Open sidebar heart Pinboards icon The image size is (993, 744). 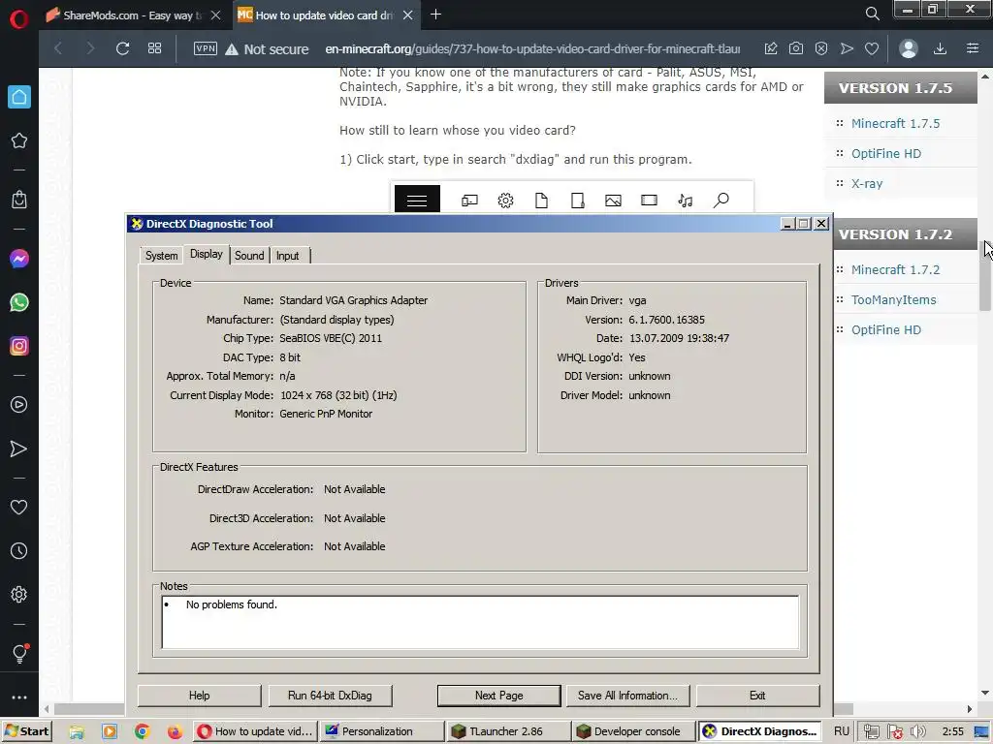[19, 508]
